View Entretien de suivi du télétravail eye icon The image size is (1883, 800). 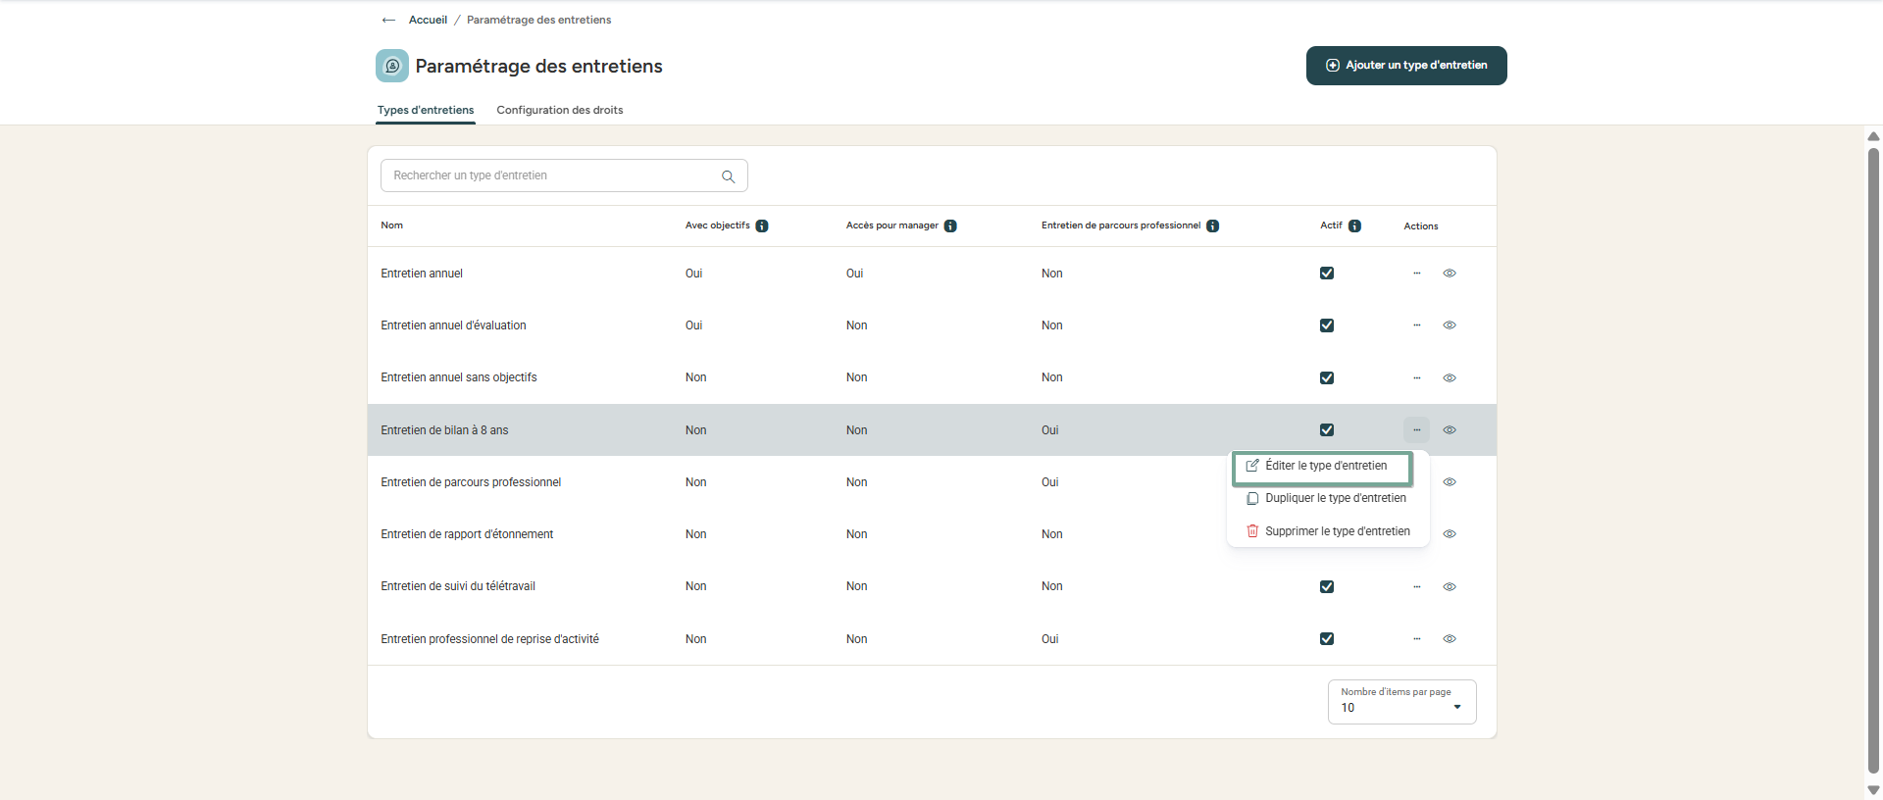click(1450, 587)
